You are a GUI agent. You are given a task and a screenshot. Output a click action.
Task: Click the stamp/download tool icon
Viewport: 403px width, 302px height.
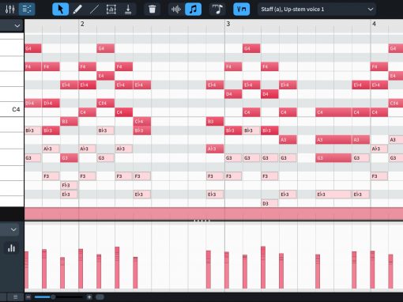pyautogui.click(x=128, y=9)
